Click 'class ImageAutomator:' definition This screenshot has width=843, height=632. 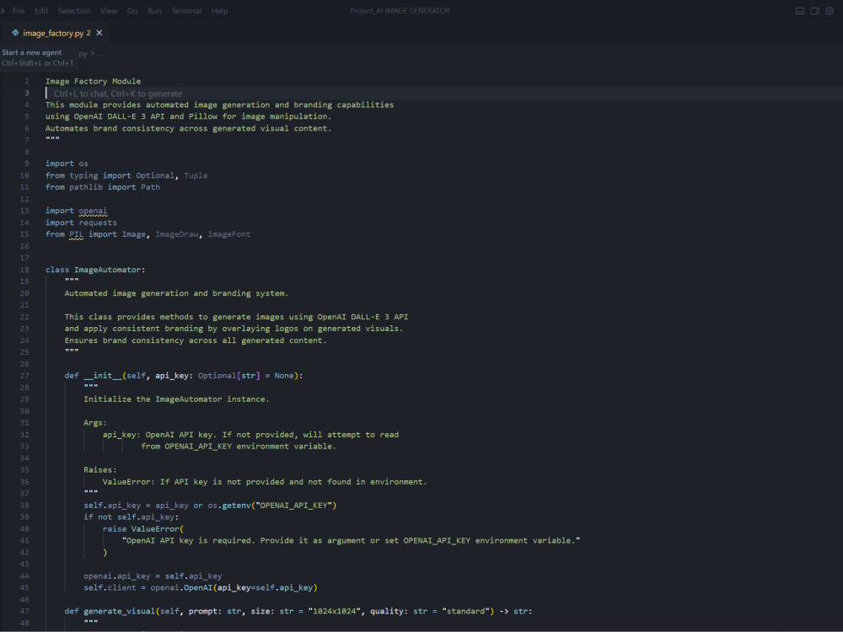95,270
